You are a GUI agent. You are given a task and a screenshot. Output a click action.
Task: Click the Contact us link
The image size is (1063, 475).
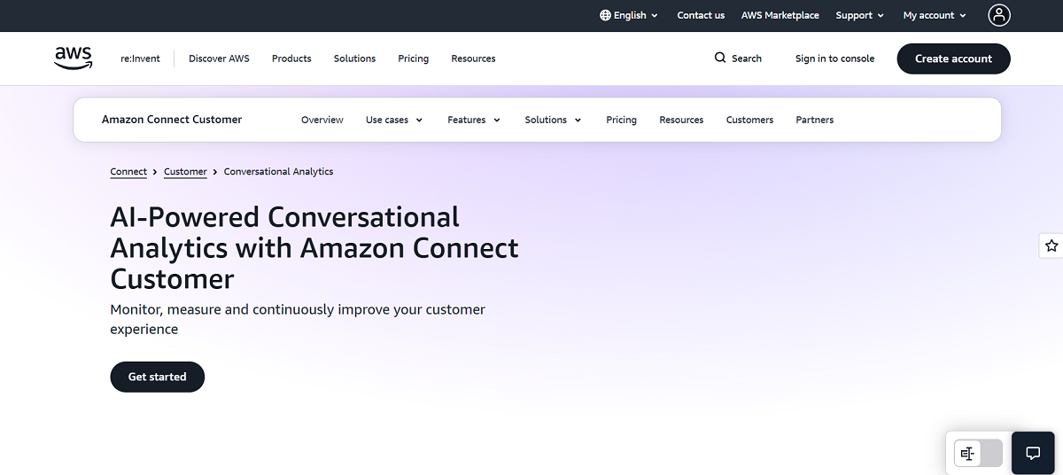[x=701, y=15]
